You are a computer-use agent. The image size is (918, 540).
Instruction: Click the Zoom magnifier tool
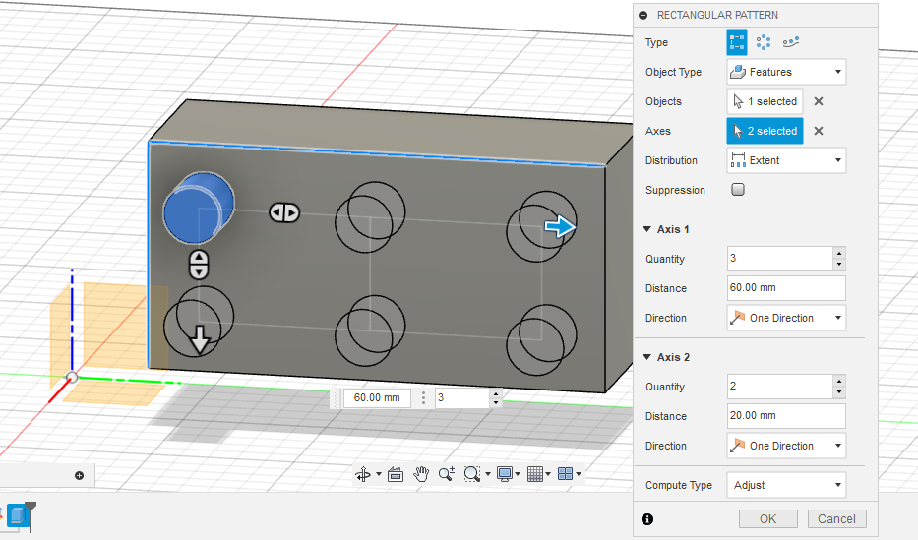pyautogui.click(x=446, y=474)
